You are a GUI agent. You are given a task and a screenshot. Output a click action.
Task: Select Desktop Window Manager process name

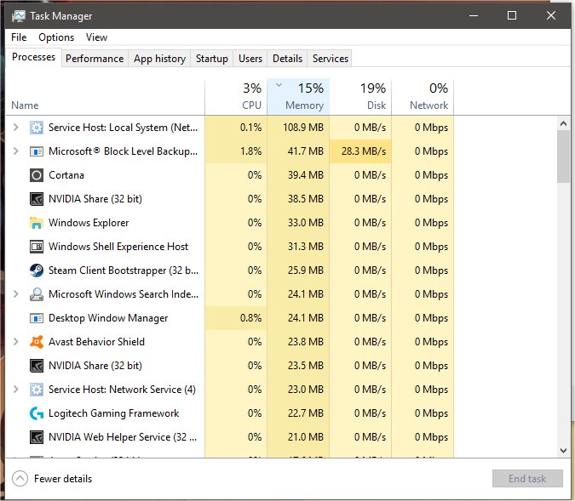(108, 318)
